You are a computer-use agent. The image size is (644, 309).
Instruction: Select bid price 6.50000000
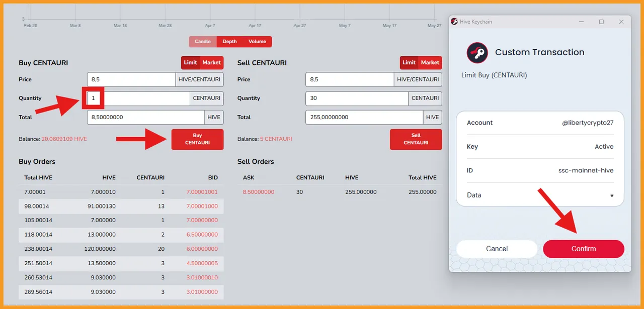click(x=202, y=235)
